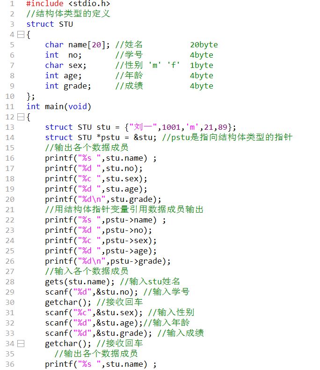
Task: Click the scanf &stu.grade statement
Action: pyautogui.click(x=99, y=333)
